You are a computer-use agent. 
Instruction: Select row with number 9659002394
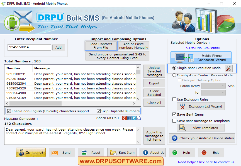71,84
